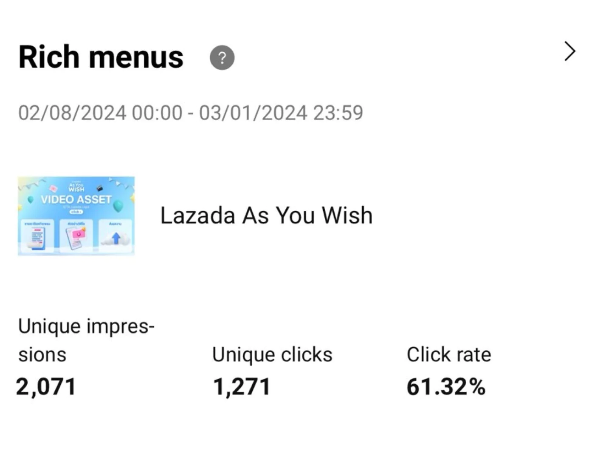Click the pink ticket icon in the thumbnail

[x=54, y=189]
